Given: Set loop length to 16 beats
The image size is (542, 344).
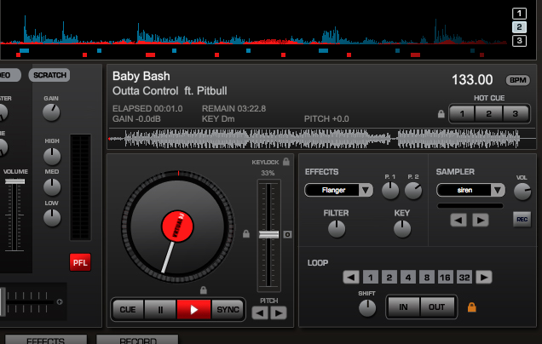Looking at the screenshot, I should (445, 277).
